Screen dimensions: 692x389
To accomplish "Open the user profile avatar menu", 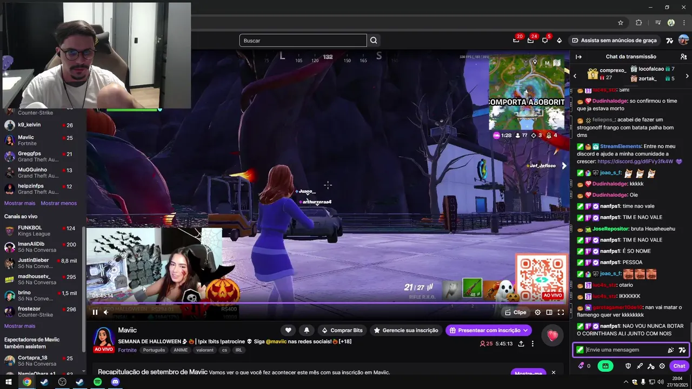I will [x=683, y=41].
